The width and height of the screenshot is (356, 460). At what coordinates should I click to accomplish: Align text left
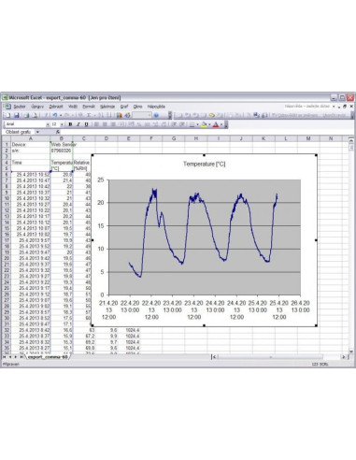96,124
